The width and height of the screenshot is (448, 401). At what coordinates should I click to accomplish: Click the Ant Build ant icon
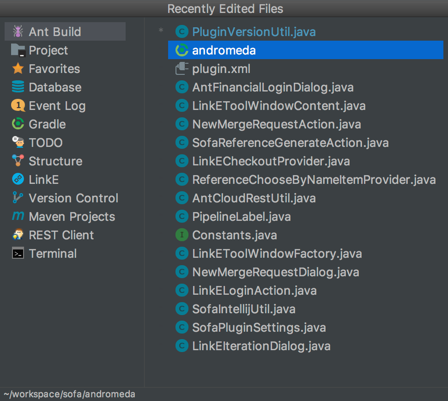click(18, 31)
